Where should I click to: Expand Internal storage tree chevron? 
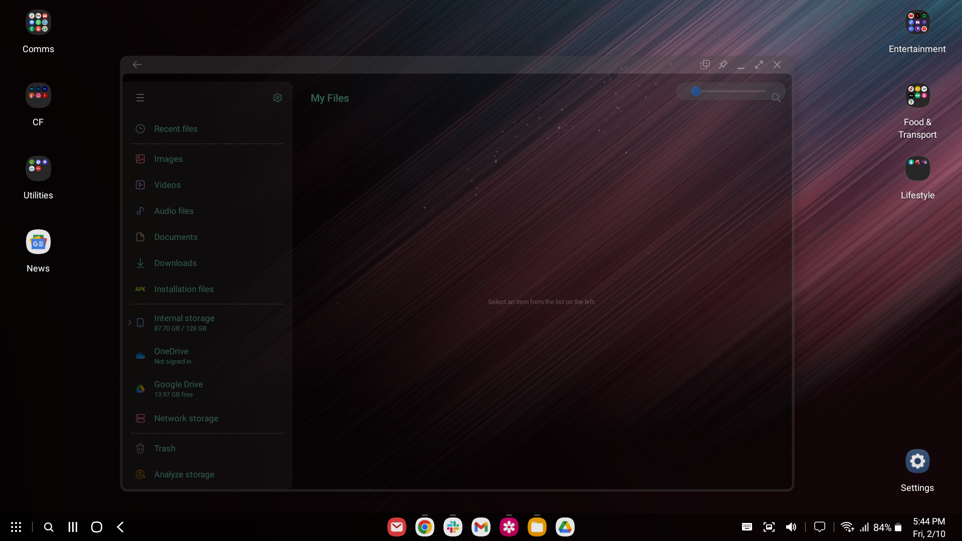pyautogui.click(x=130, y=323)
